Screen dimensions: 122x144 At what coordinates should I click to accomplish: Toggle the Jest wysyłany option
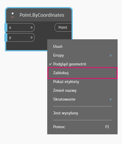(82, 113)
